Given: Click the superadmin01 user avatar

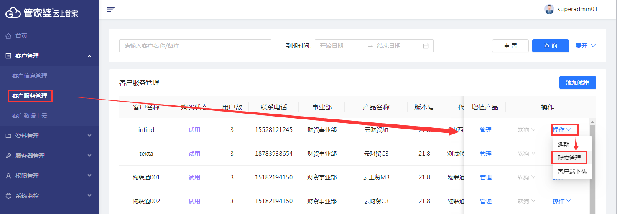Looking at the screenshot, I should pyautogui.click(x=549, y=9).
